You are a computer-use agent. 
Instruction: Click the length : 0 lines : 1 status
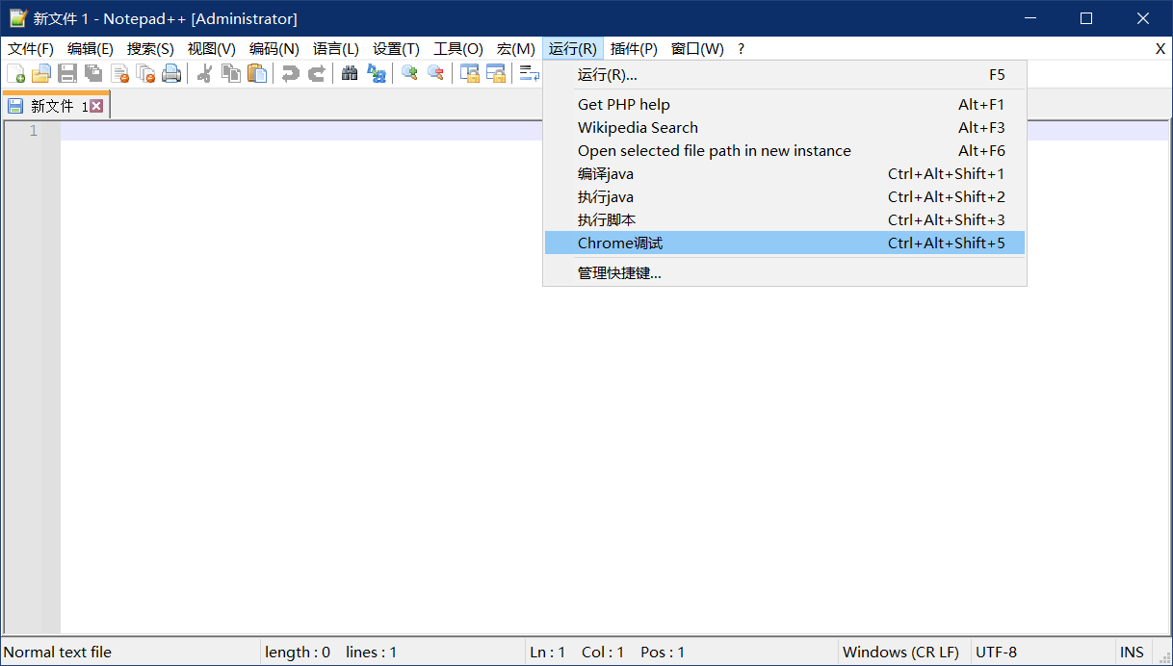pyautogui.click(x=393, y=653)
